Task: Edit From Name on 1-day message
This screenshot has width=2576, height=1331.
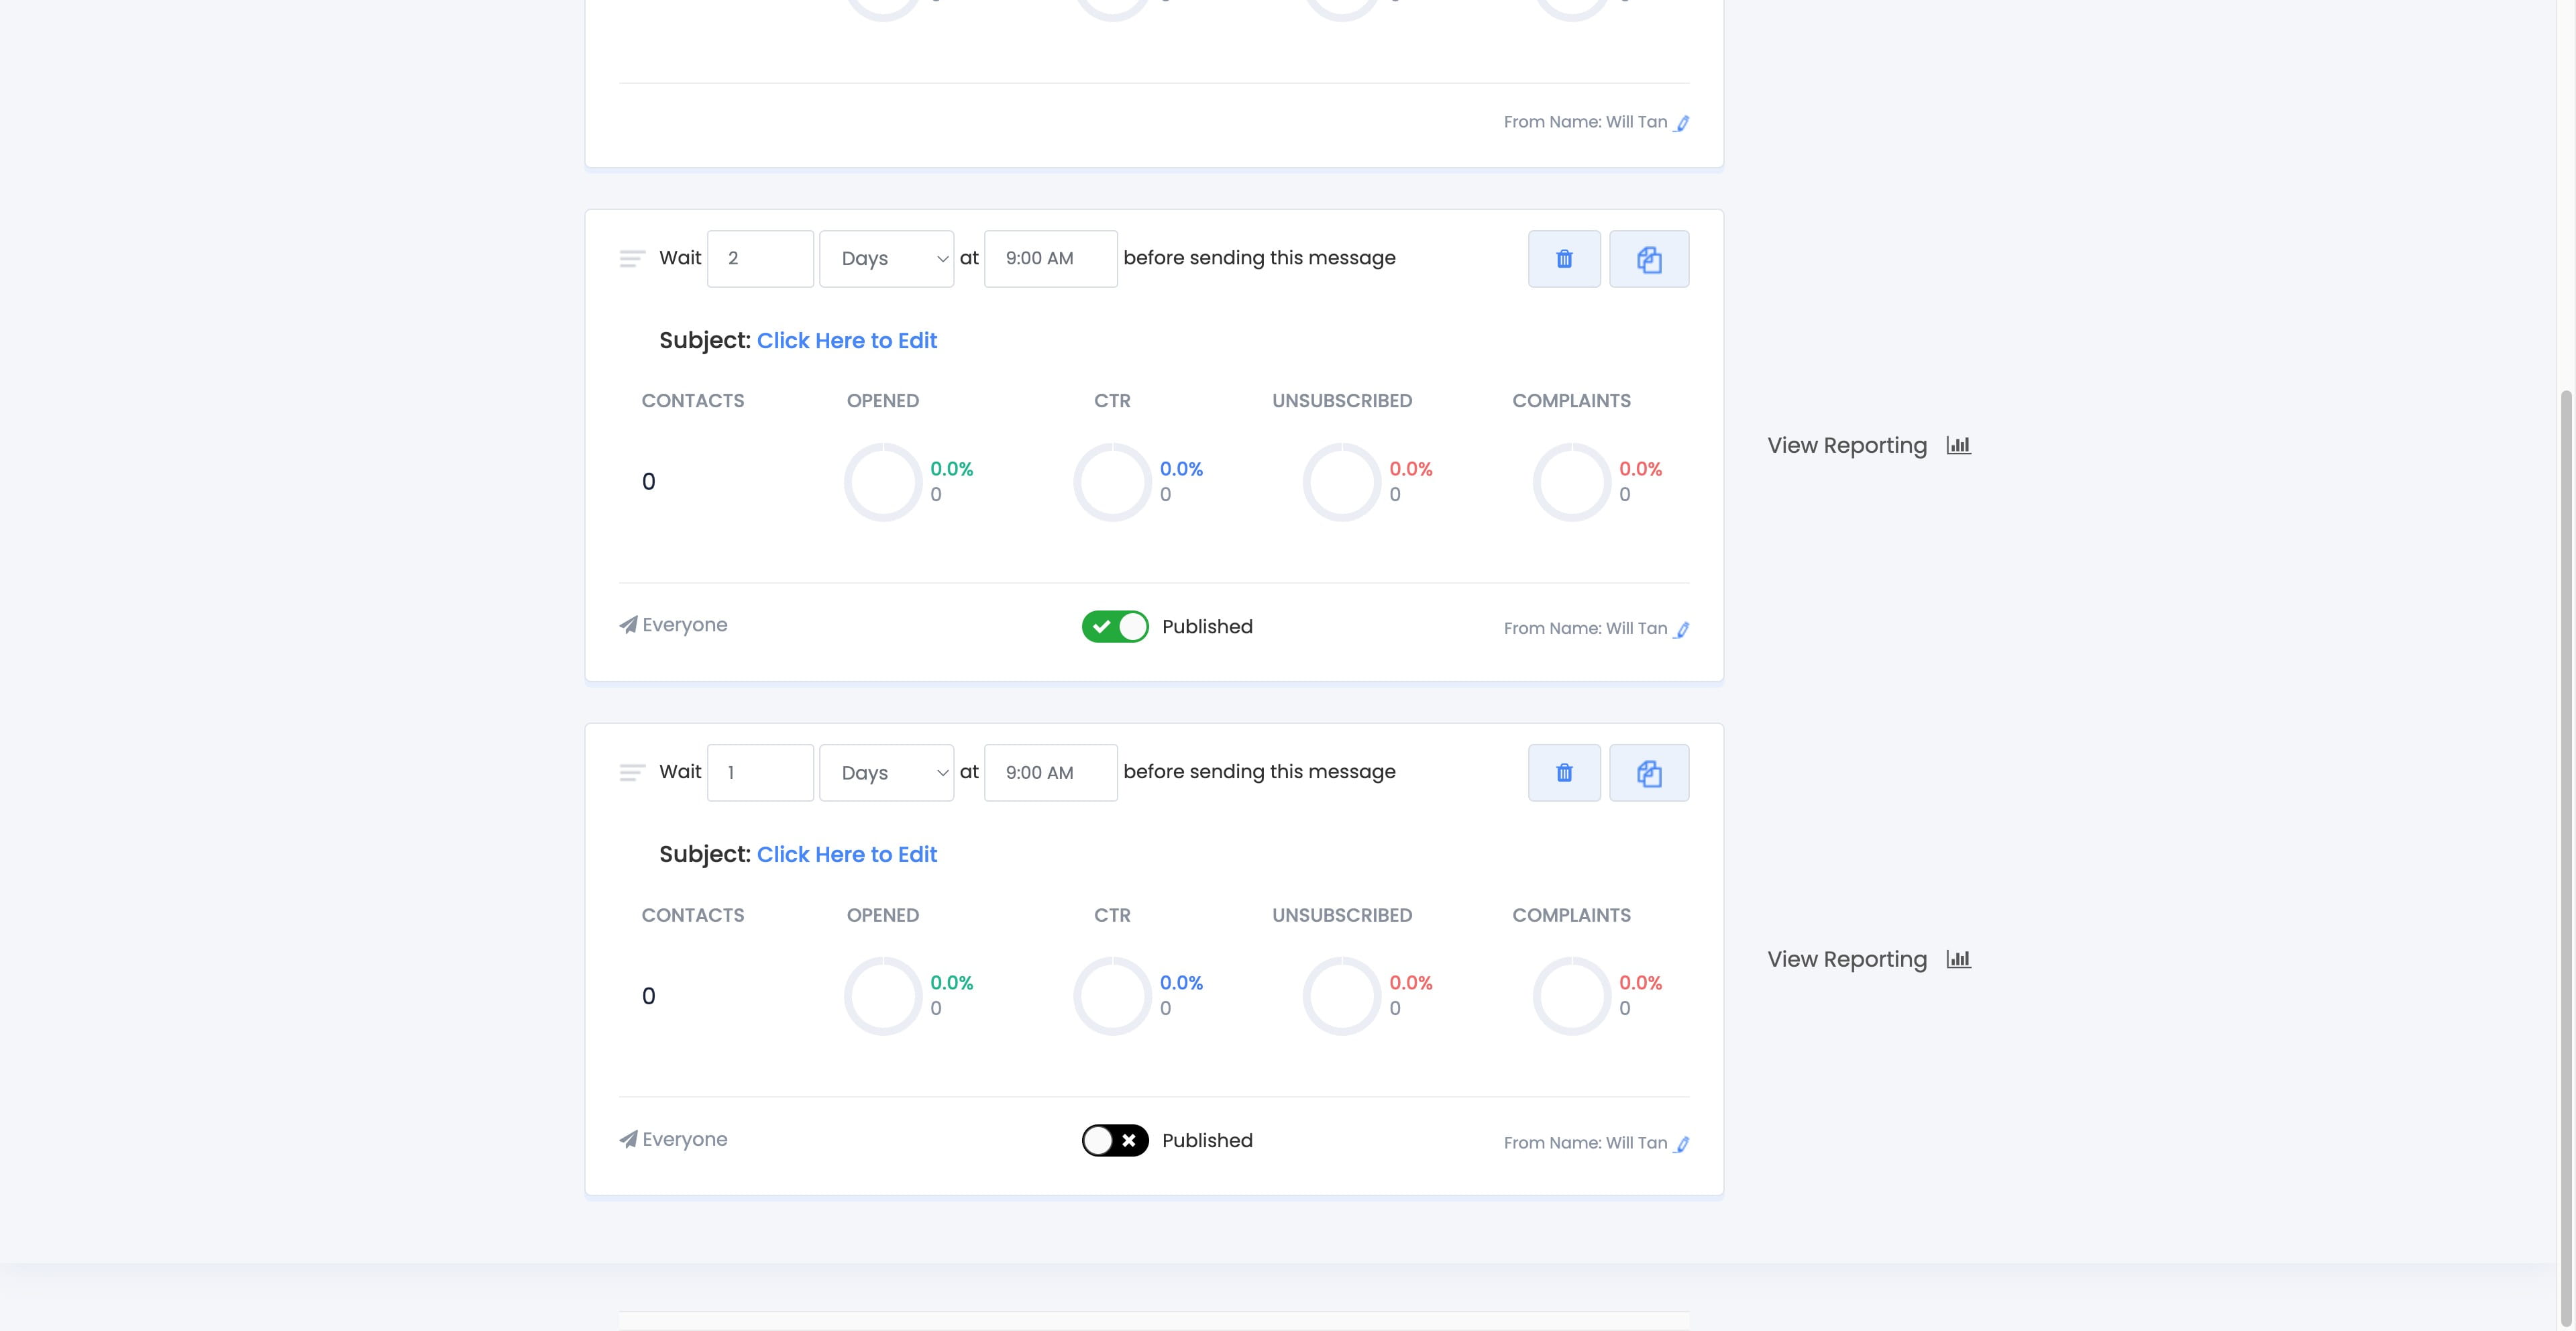Action: 1682,1143
